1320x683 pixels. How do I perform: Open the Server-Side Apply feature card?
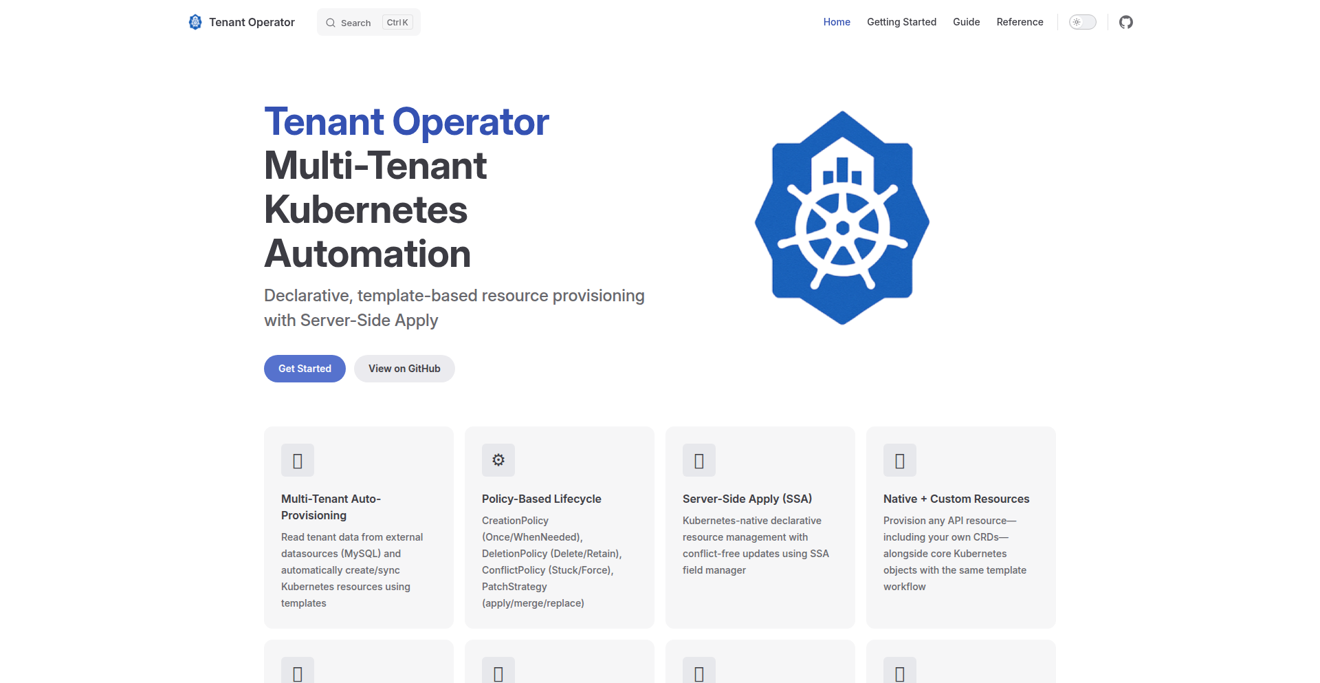(x=760, y=528)
